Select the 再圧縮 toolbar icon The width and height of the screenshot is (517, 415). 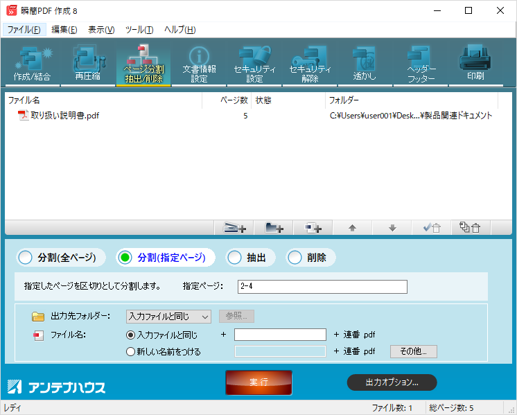coord(88,64)
